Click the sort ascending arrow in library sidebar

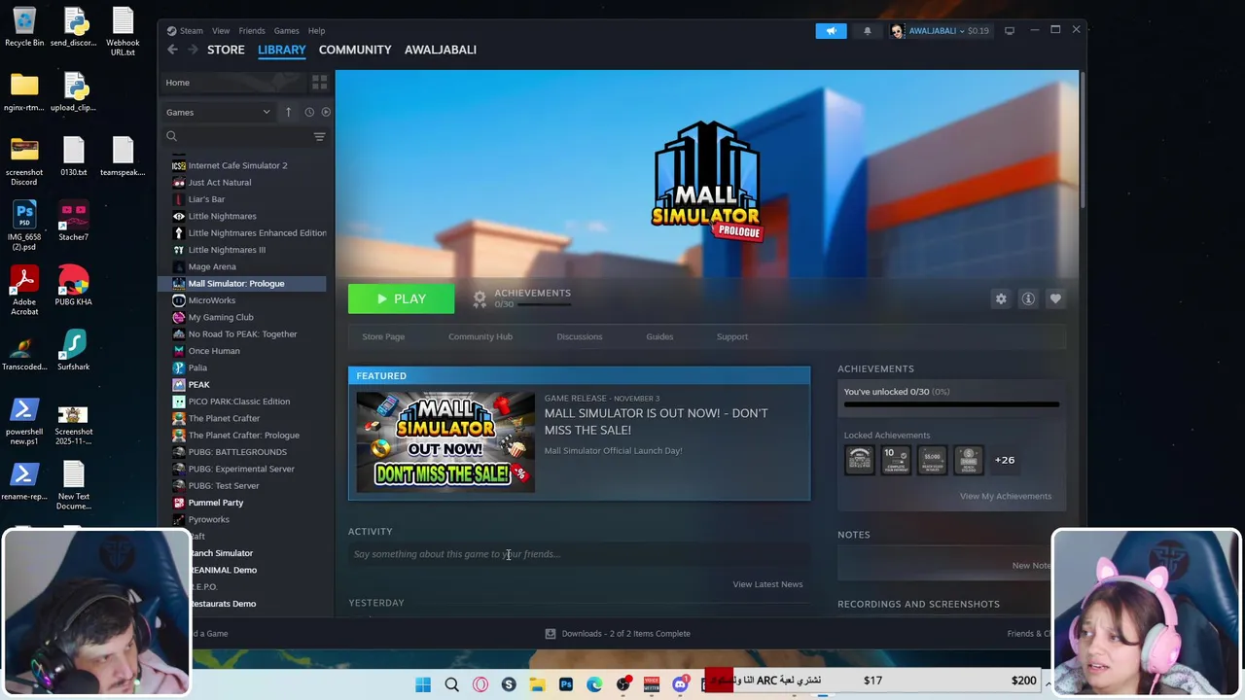[x=288, y=112]
